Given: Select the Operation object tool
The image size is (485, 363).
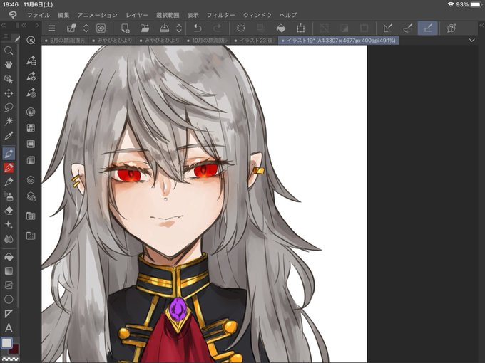Looking at the screenshot, I should click(9, 79).
